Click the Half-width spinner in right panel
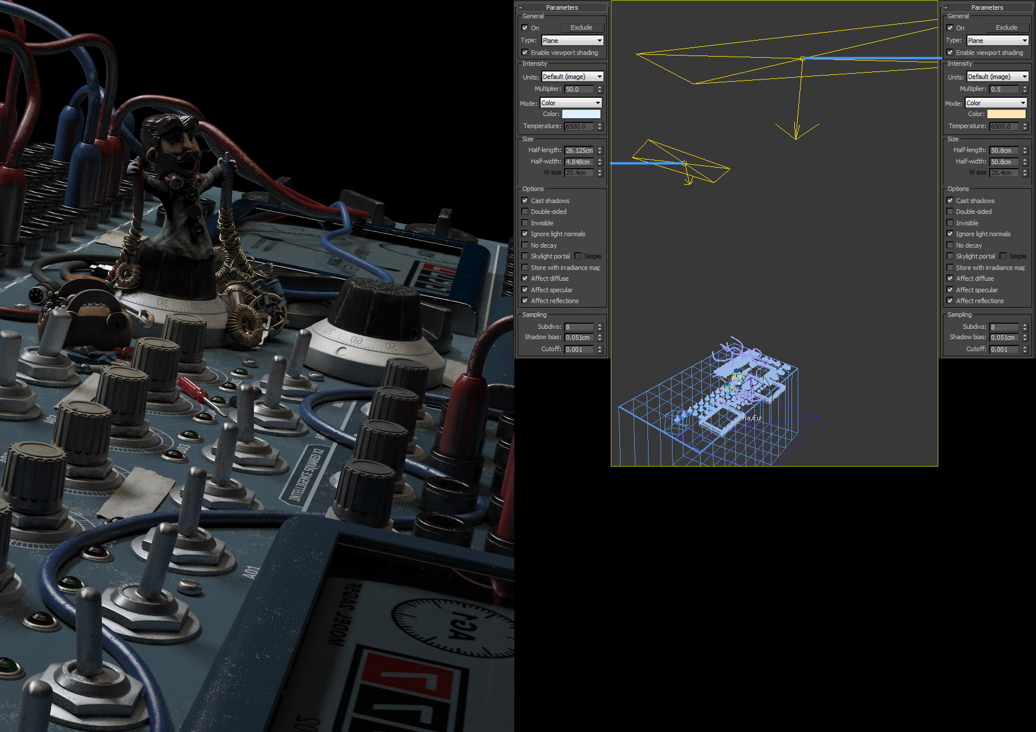The width and height of the screenshot is (1036, 732). coord(1025,162)
